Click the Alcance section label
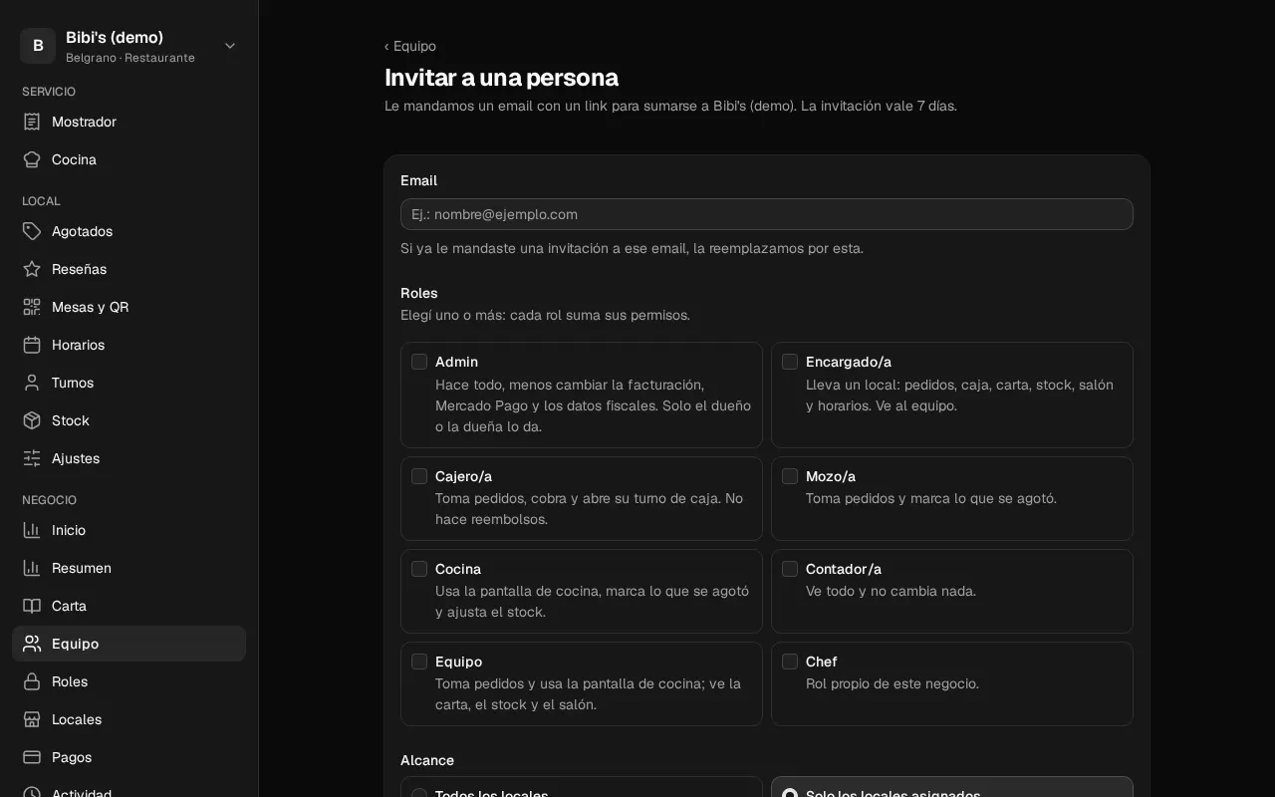Screen dimensions: 1275x797 [427, 760]
